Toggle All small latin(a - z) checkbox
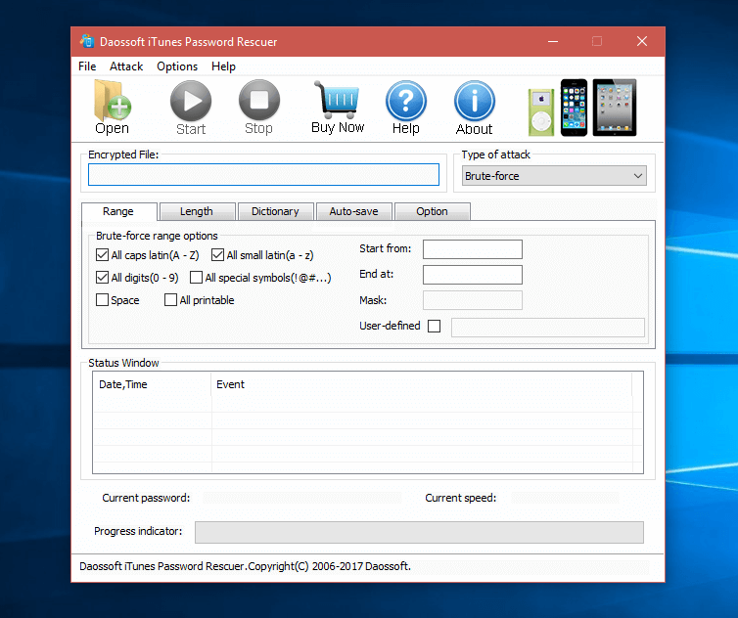 point(217,255)
